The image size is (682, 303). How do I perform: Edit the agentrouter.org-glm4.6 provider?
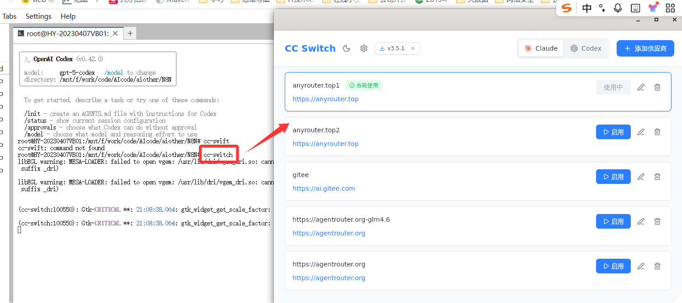pos(641,221)
